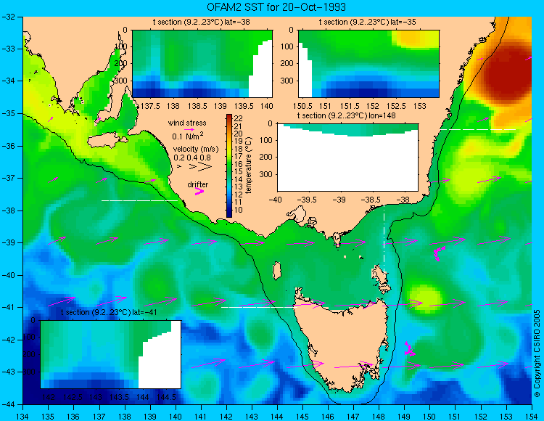Click the rotated "temperature (°C)" color bar label
544x421 pixels.
(249, 165)
